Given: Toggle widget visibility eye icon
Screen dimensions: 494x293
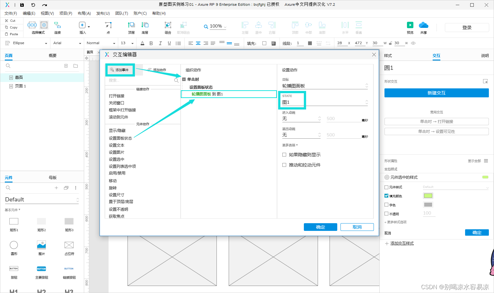Looking at the screenshot, I should (x=413, y=43).
